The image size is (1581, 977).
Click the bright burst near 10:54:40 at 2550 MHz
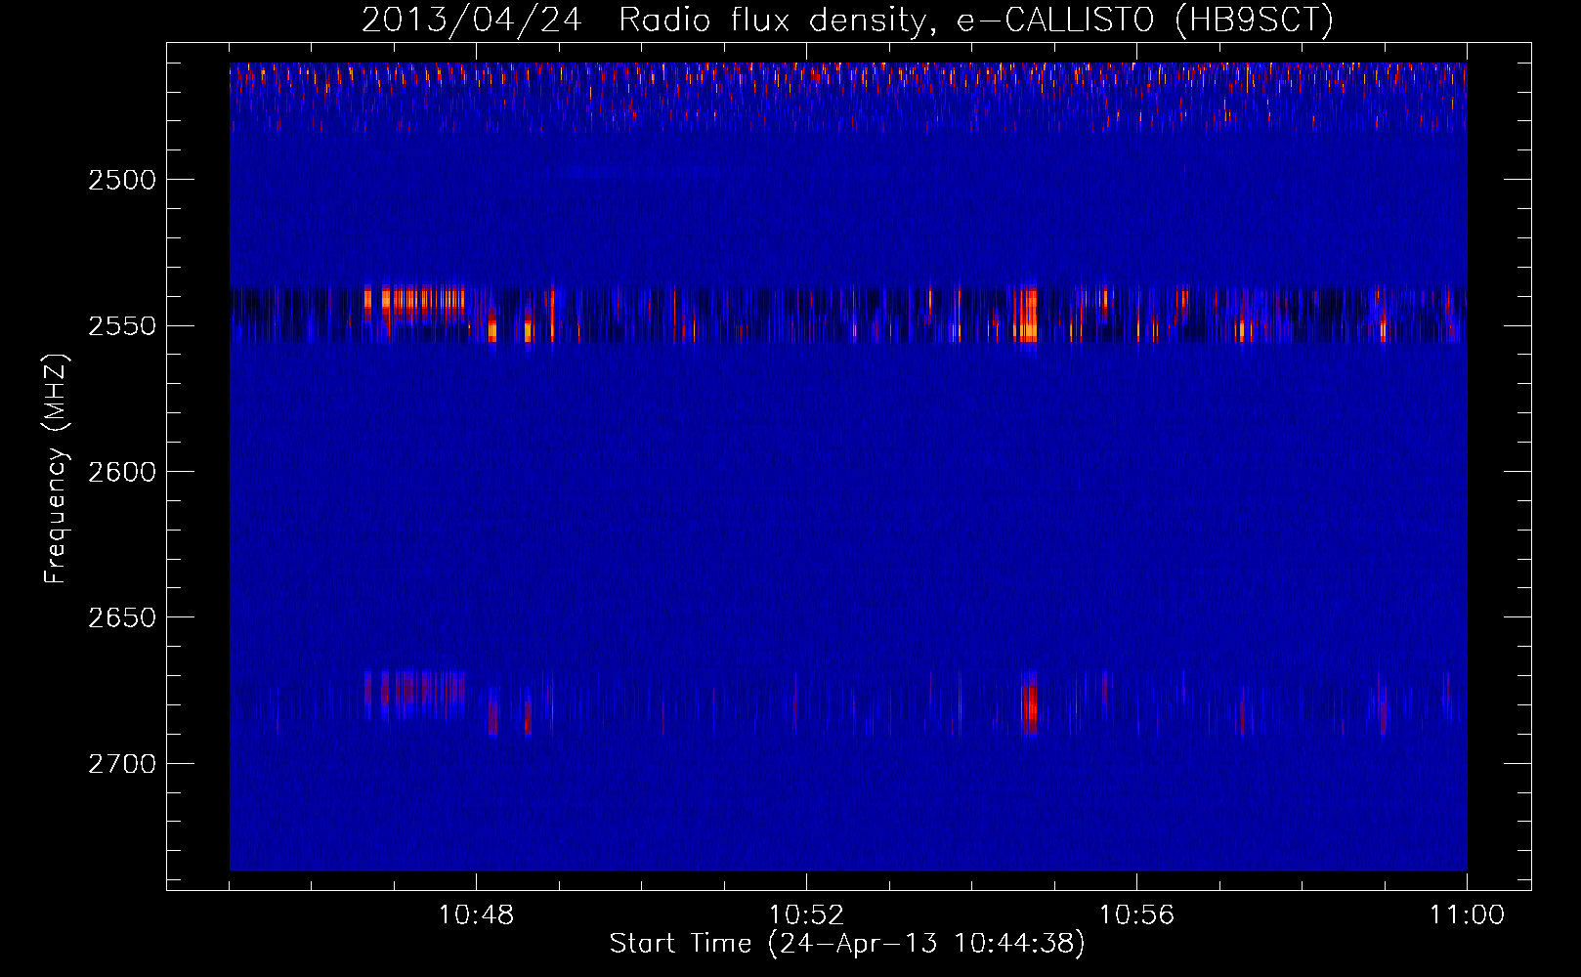point(1025,315)
